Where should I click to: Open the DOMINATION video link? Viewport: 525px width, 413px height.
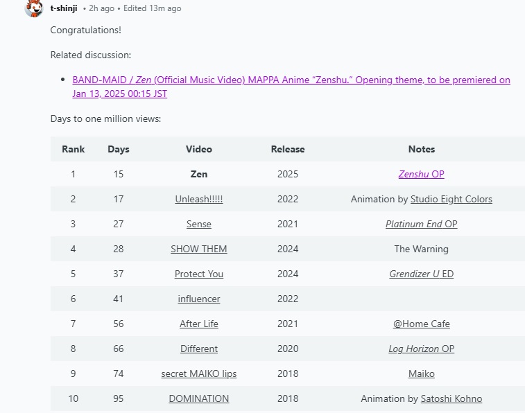click(199, 398)
